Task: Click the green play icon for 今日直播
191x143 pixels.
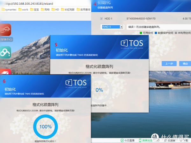Action: pyautogui.click(x=122, y=140)
